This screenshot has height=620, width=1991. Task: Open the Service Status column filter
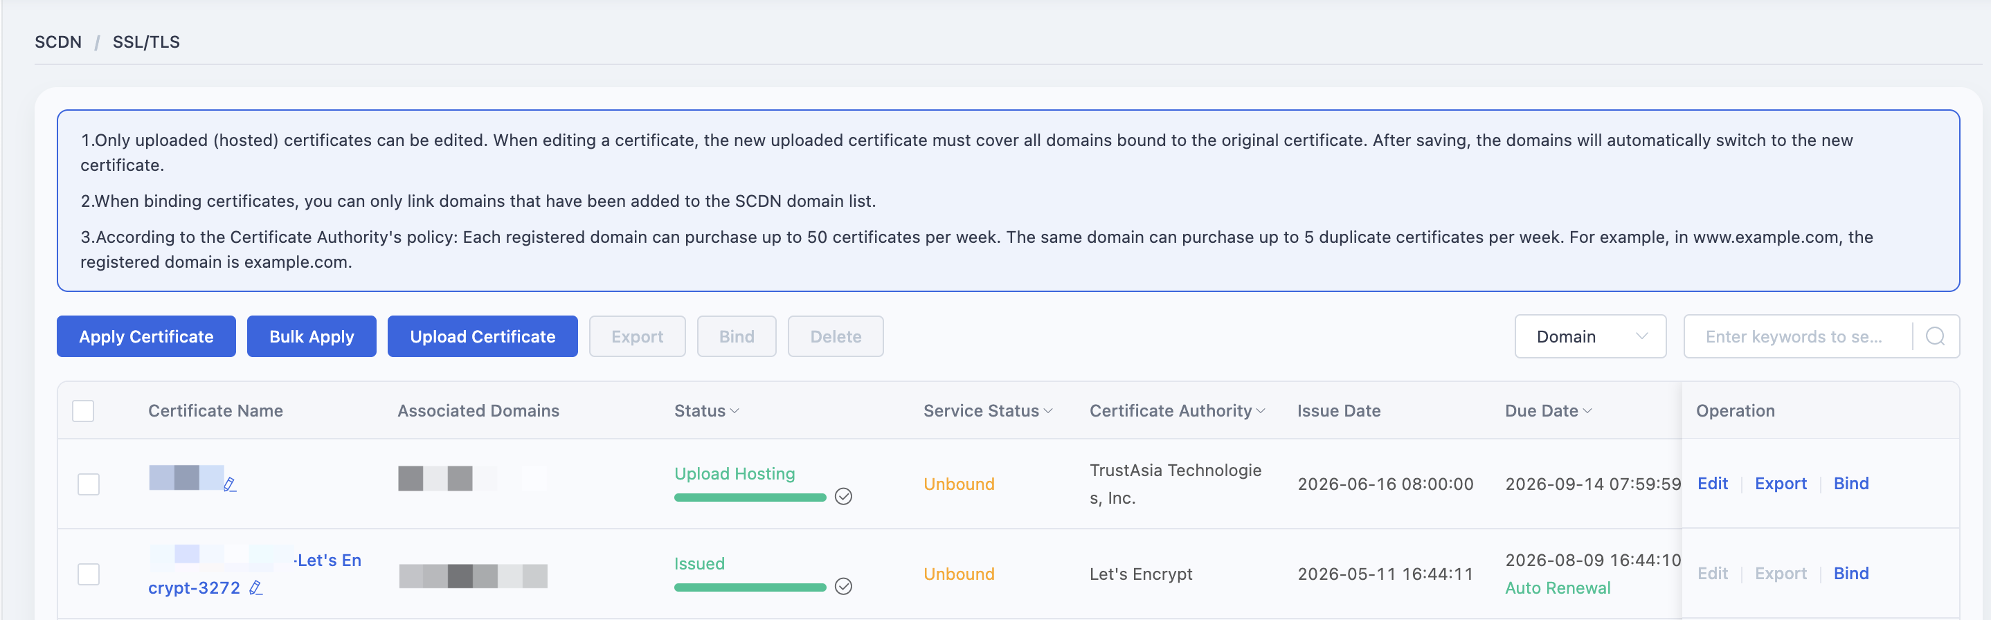1047,411
